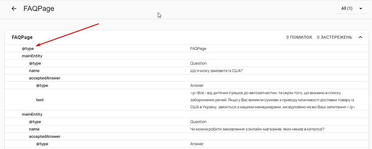Click the first Answer type value
This screenshot has width=372, height=149.
197,86
